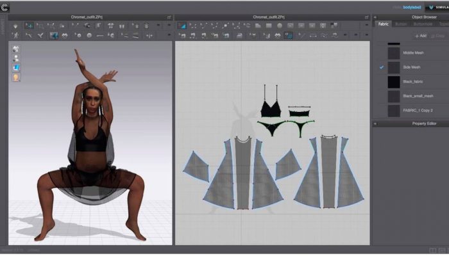
Task: Select the circle pattern tool in 2D toolbar
Action: coord(279,26)
